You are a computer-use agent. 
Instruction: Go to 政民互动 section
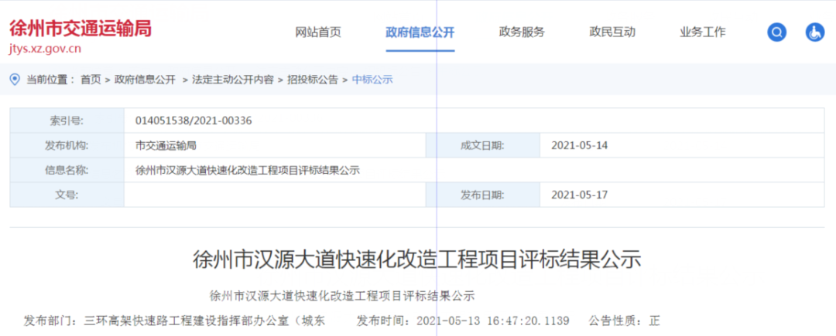coord(612,32)
